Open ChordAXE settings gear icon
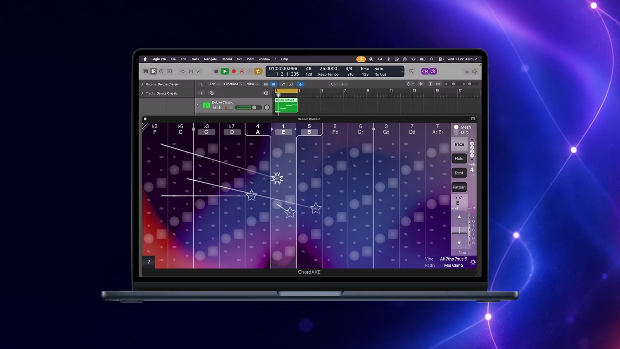The width and height of the screenshot is (620, 349). click(x=473, y=263)
